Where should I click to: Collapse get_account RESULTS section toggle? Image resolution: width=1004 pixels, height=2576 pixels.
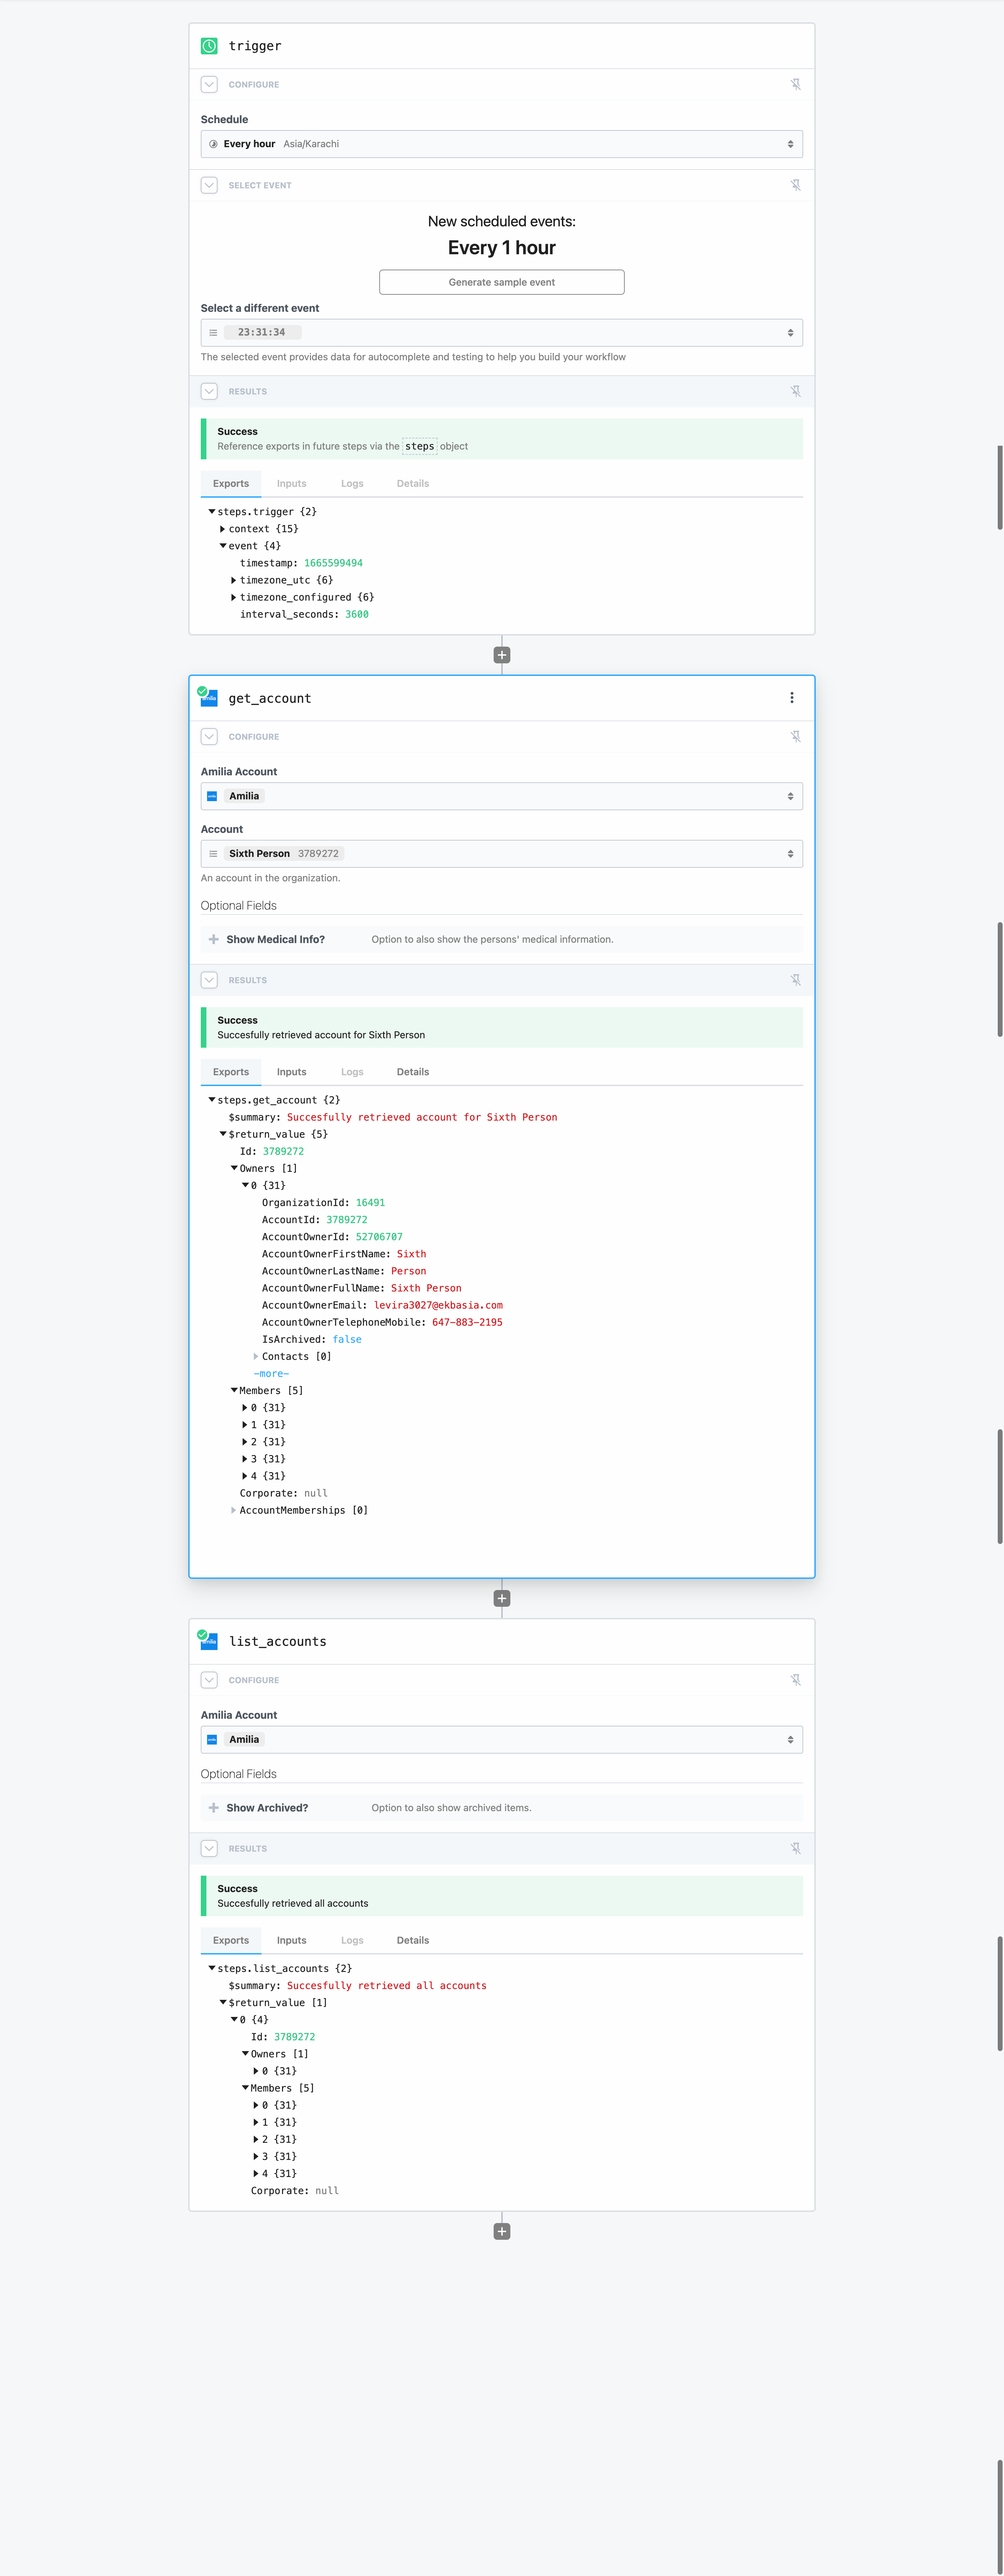tap(209, 980)
